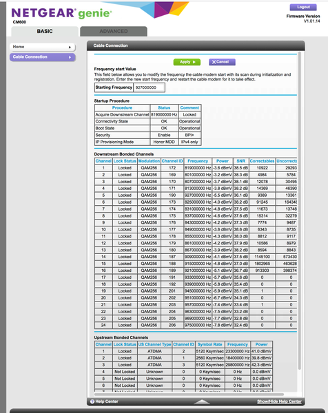Image resolution: width=328 pixels, height=413 pixels.
Task: Click the BPI+ comment cell
Action: (189, 135)
